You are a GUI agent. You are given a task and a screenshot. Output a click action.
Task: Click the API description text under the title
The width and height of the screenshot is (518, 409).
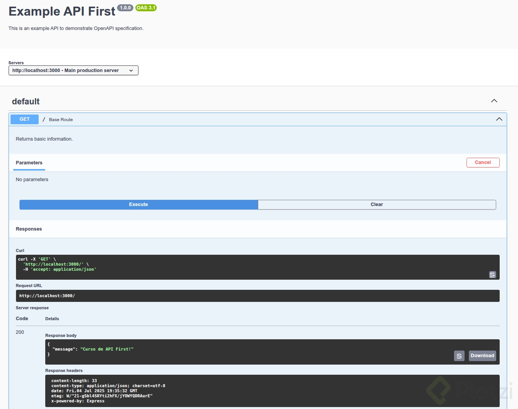[x=76, y=28]
